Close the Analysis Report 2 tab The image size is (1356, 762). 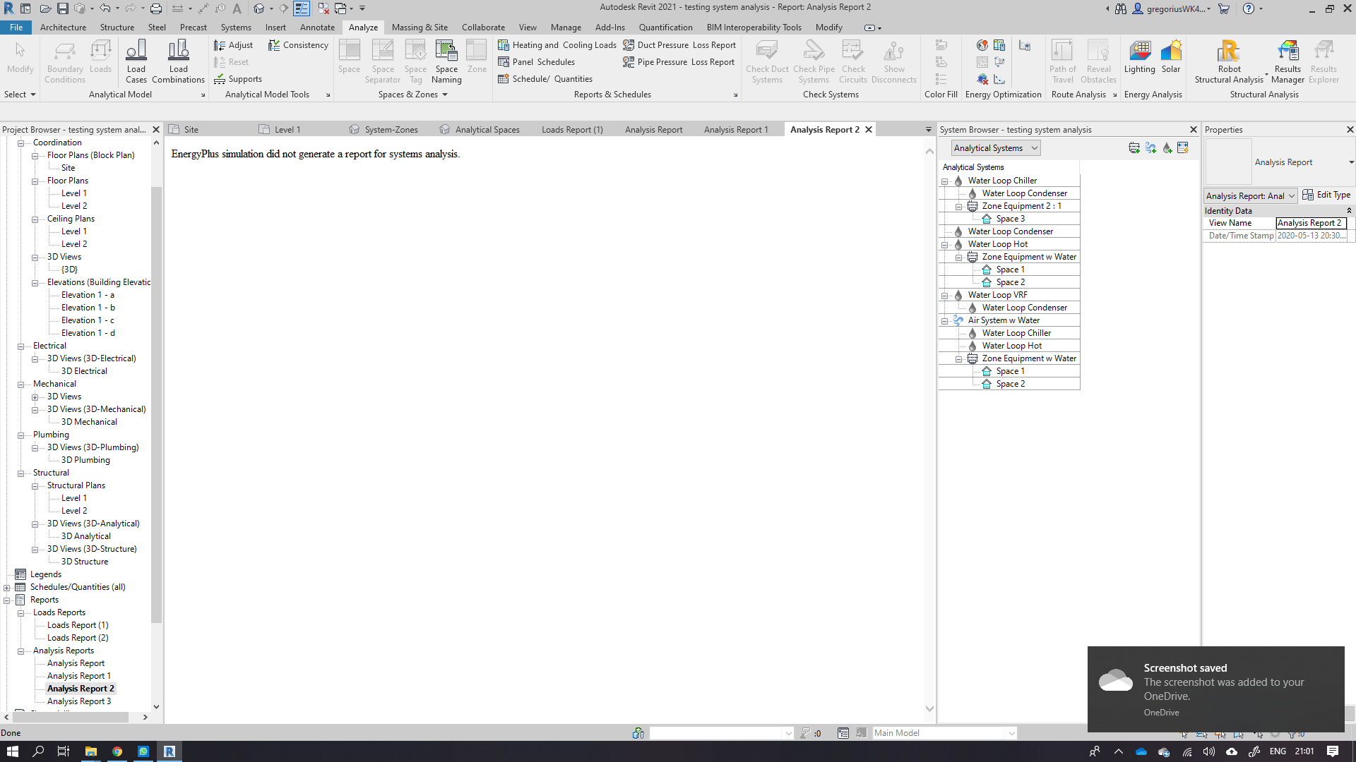(869, 130)
